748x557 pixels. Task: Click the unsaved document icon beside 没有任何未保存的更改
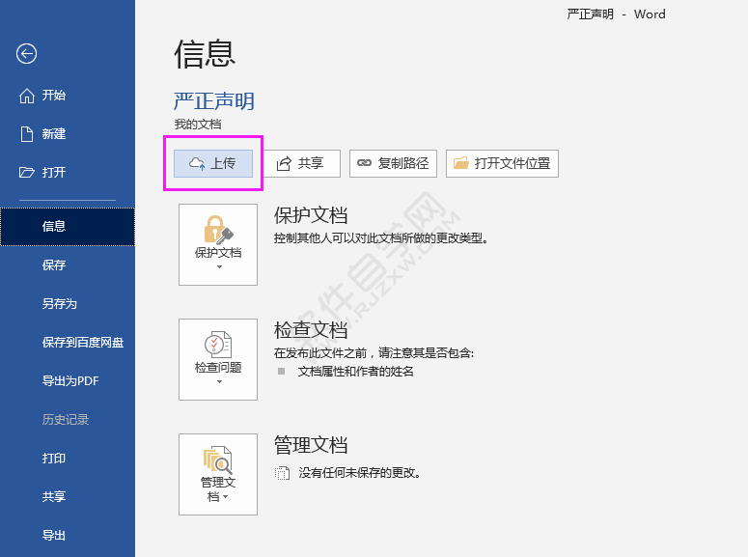tap(283, 473)
